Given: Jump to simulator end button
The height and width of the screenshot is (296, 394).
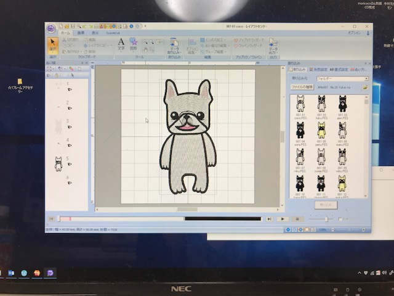Looking at the screenshot, I should pos(269,219).
